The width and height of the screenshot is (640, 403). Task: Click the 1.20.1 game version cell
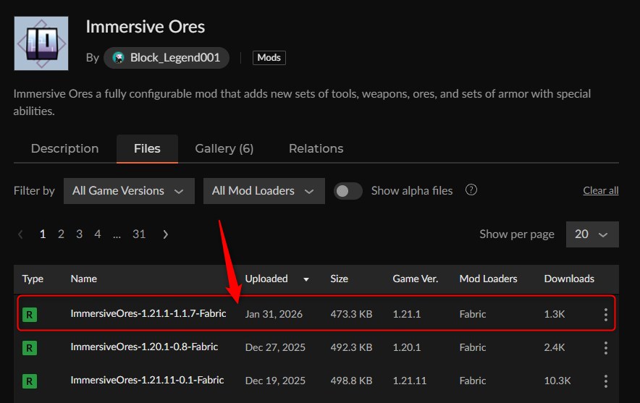pos(407,347)
